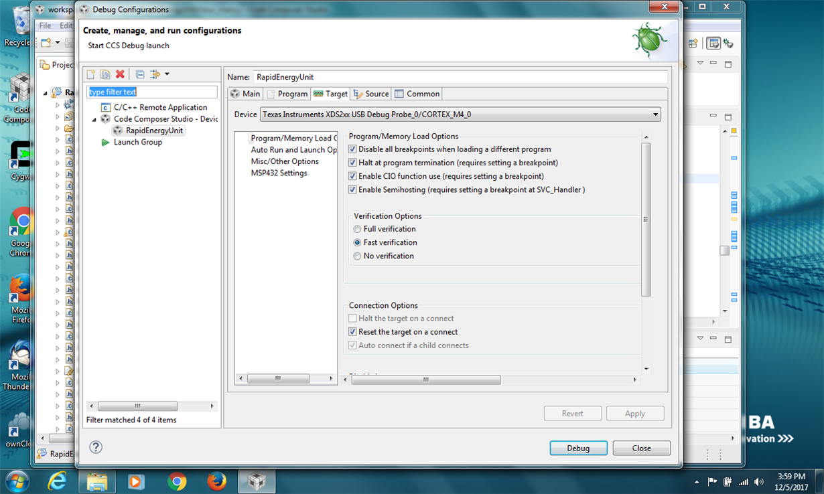The image size is (824, 494).
Task: Show hidden tray icons arrow
Action: click(x=697, y=482)
